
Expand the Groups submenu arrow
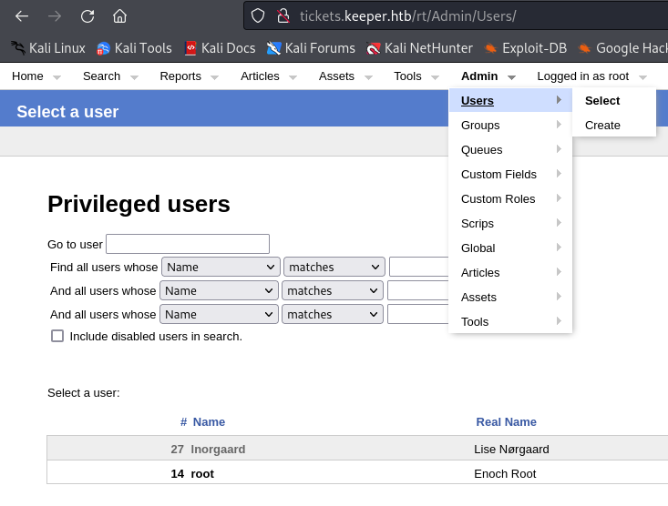559,125
